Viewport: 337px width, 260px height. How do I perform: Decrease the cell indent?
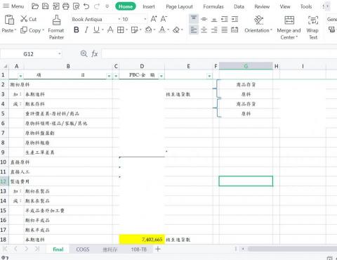225,19
